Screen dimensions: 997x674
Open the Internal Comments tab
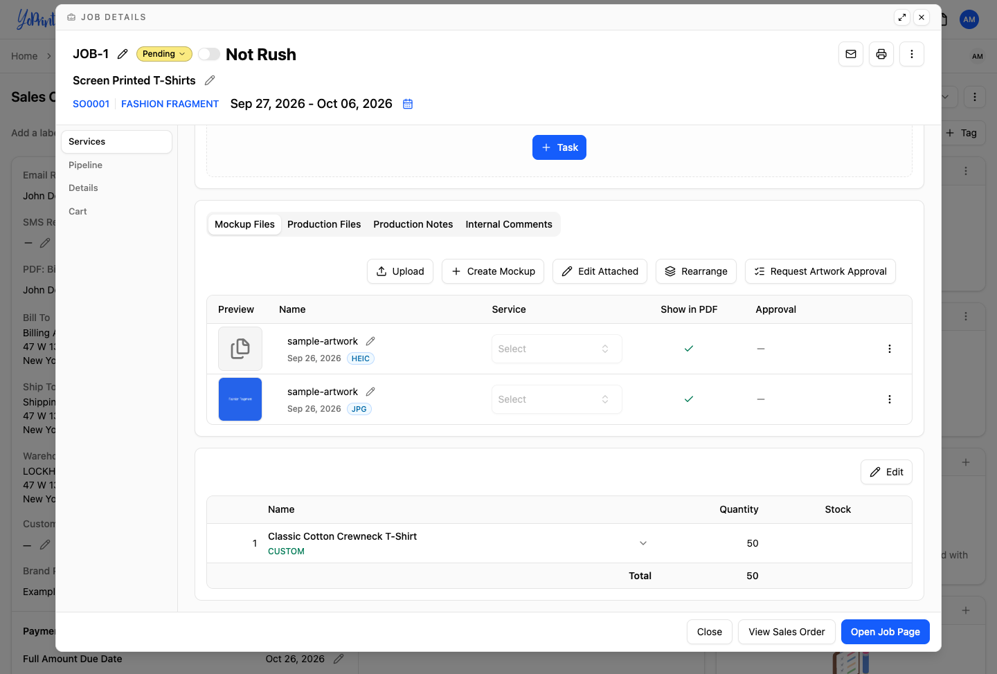click(x=509, y=224)
